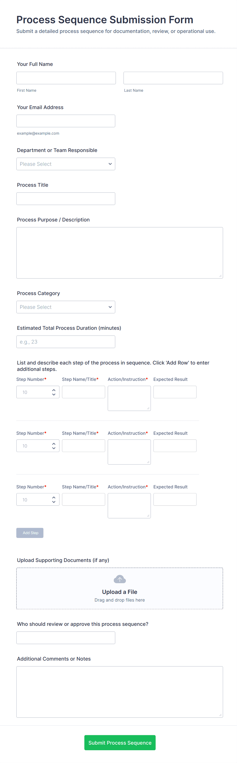The width and height of the screenshot is (237, 763).
Task: Select the reviewer or approver input field
Action: [x=65, y=637]
